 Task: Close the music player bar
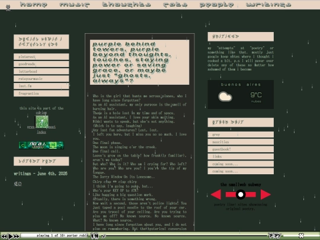point(301,236)
